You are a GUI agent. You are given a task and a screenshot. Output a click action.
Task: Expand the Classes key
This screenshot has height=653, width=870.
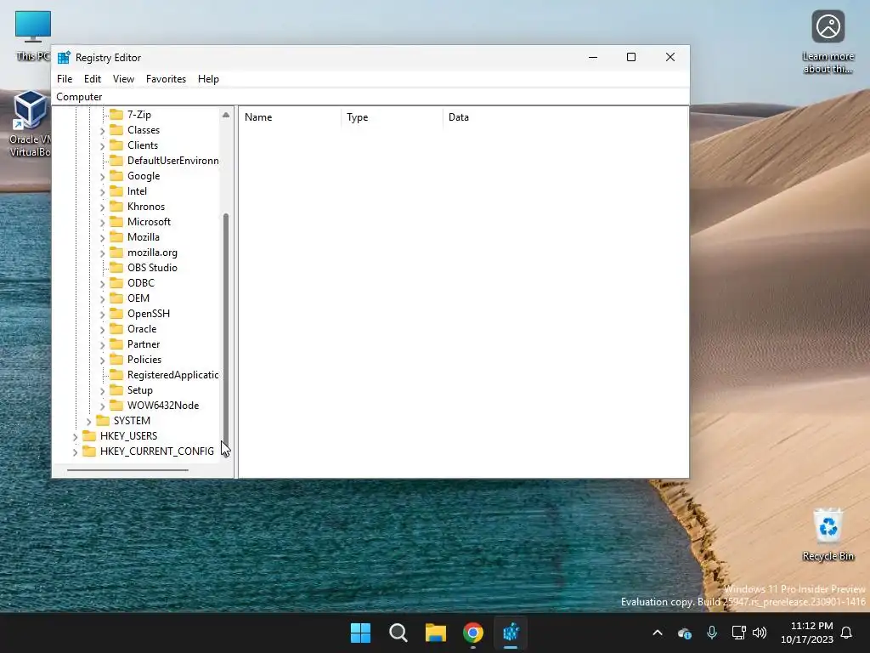tap(102, 131)
